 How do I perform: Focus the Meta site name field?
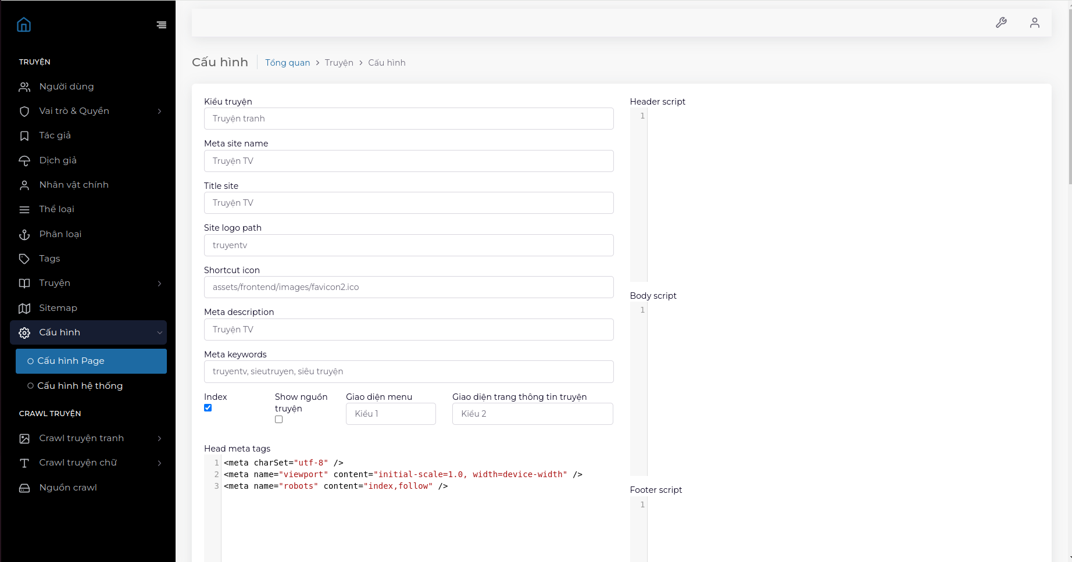click(409, 161)
